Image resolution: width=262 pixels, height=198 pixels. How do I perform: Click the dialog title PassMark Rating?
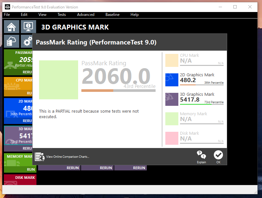[x=96, y=42]
